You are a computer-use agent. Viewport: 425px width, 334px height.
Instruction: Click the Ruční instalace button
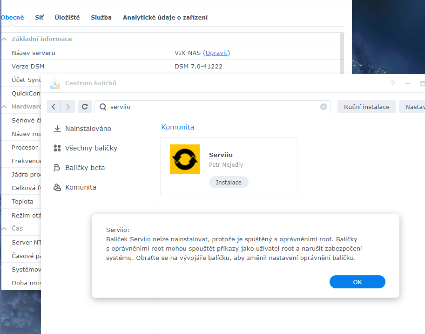click(366, 107)
